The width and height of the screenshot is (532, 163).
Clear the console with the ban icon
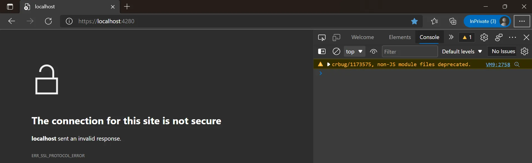336,51
